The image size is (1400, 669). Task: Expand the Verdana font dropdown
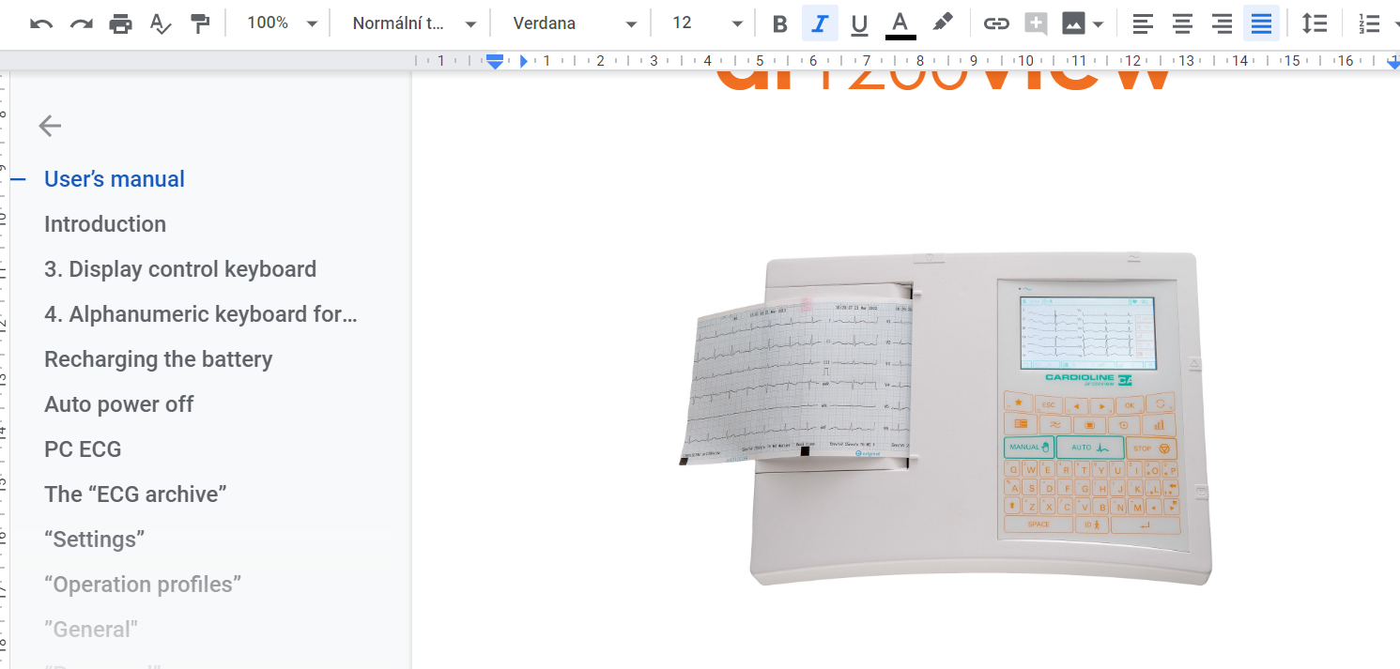(575, 23)
